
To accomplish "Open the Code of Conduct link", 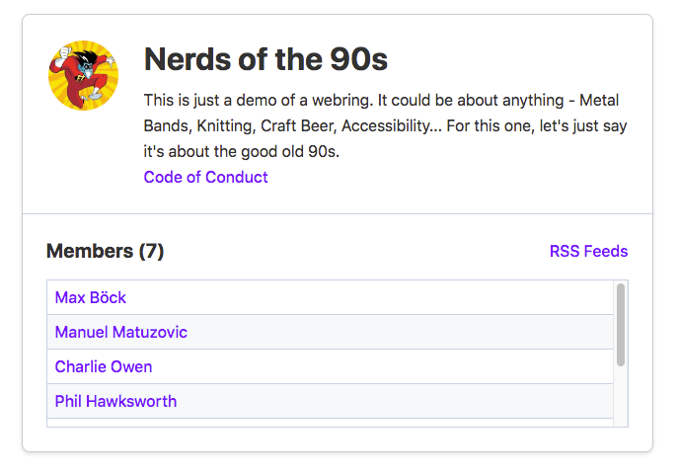I will (205, 177).
